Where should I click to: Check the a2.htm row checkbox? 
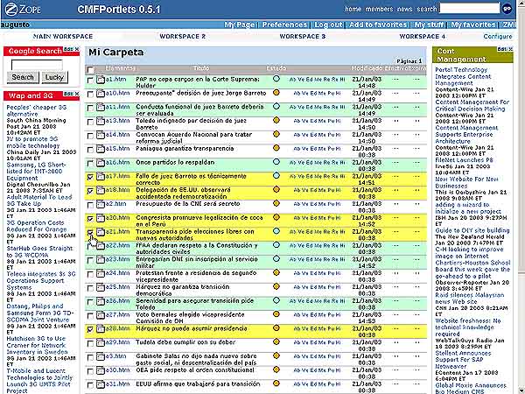[90, 205]
